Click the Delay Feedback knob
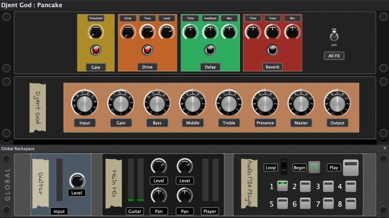This screenshot has width=389, height=218. click(x=210, y=32)
